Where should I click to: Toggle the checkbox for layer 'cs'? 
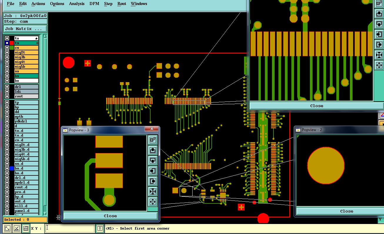pos(7,48)
